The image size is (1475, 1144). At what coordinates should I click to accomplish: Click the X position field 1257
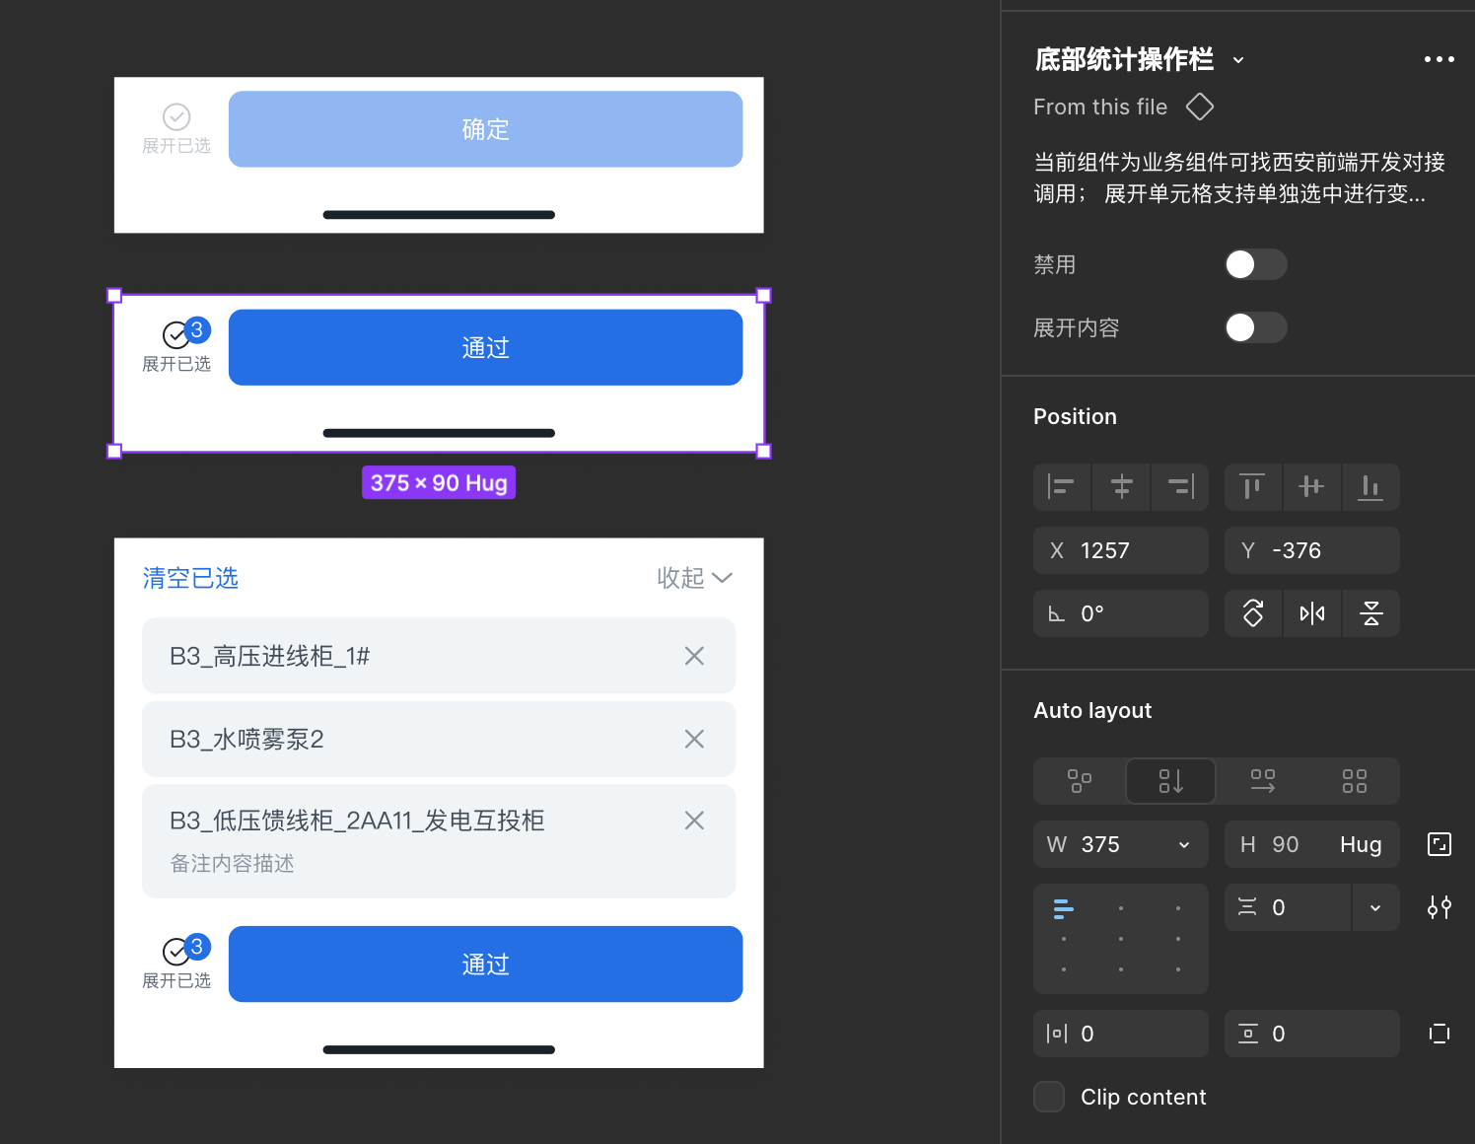click(1121, 550)
